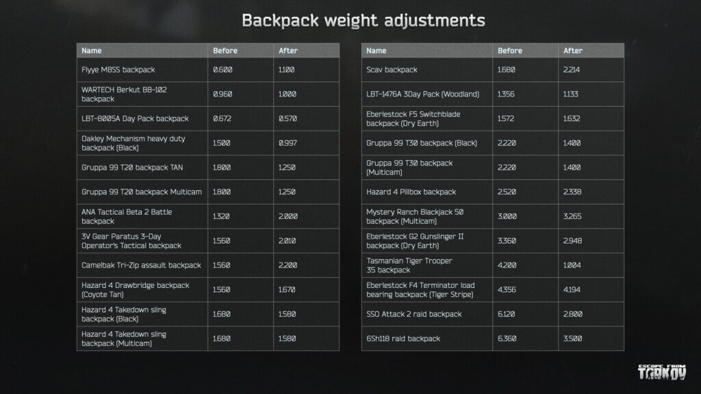This screenshot has width=701, height=394.
Task: Select the 3.500 after-weight value
Action: (x=573, y=339)
